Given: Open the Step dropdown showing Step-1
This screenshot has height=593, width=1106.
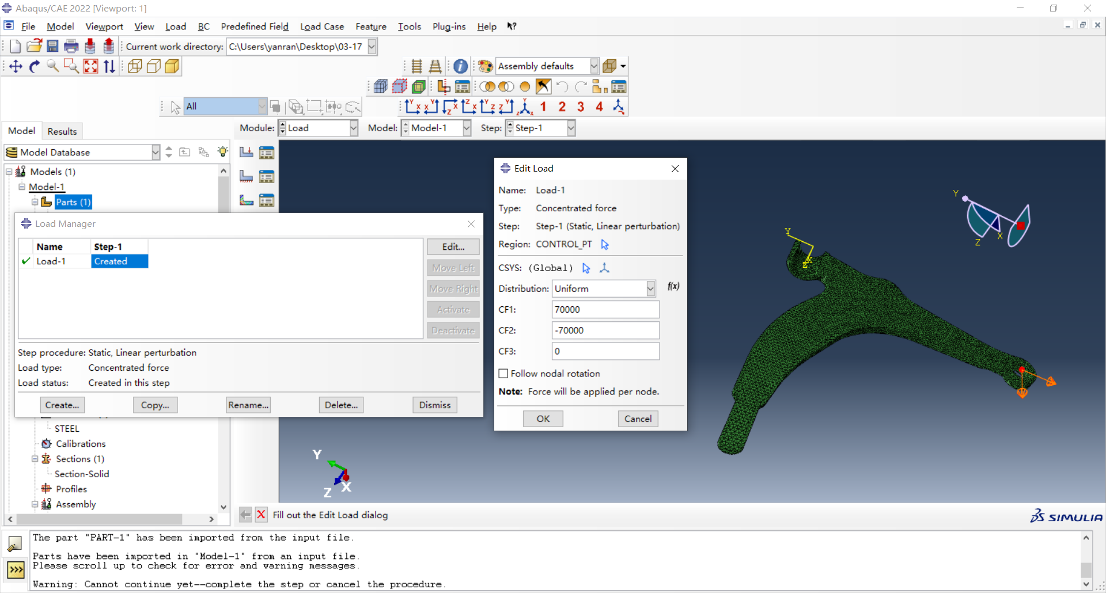Looking at the screenshot, I should pyautogui.click(x=571, y=128).
